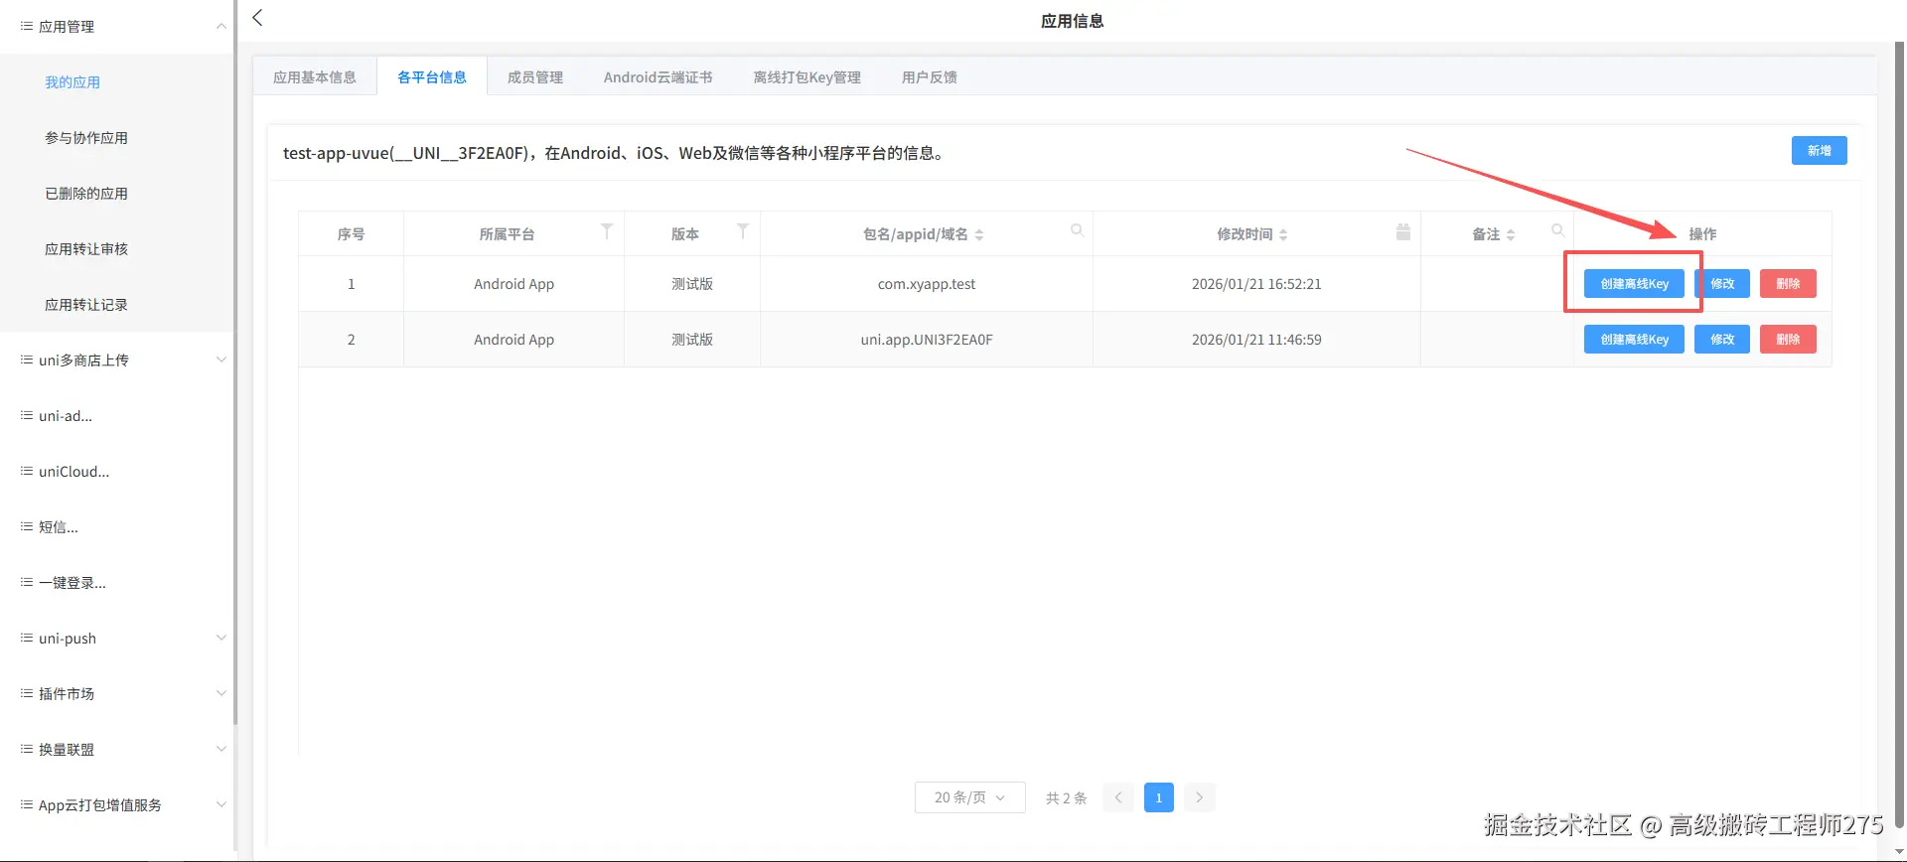
Task: Click the main page vertical scrollbar
Action: tap(1900, 434)
